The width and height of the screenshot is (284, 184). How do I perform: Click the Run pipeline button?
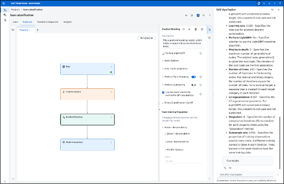(147, 38)
